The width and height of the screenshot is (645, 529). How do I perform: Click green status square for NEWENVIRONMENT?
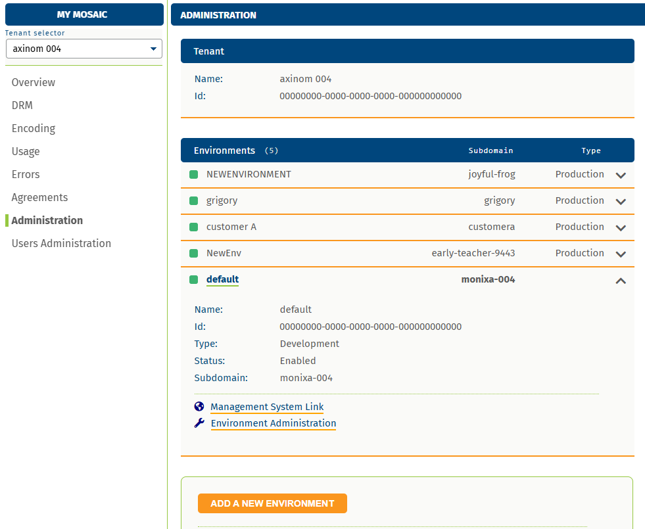point(193,175)
